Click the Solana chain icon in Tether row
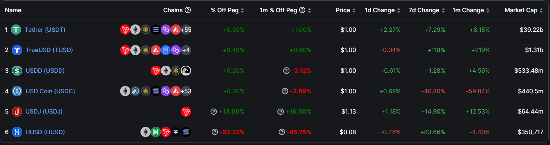Viewport: 550px width, 145px height. pyautogui.click(x=156, y=30)
